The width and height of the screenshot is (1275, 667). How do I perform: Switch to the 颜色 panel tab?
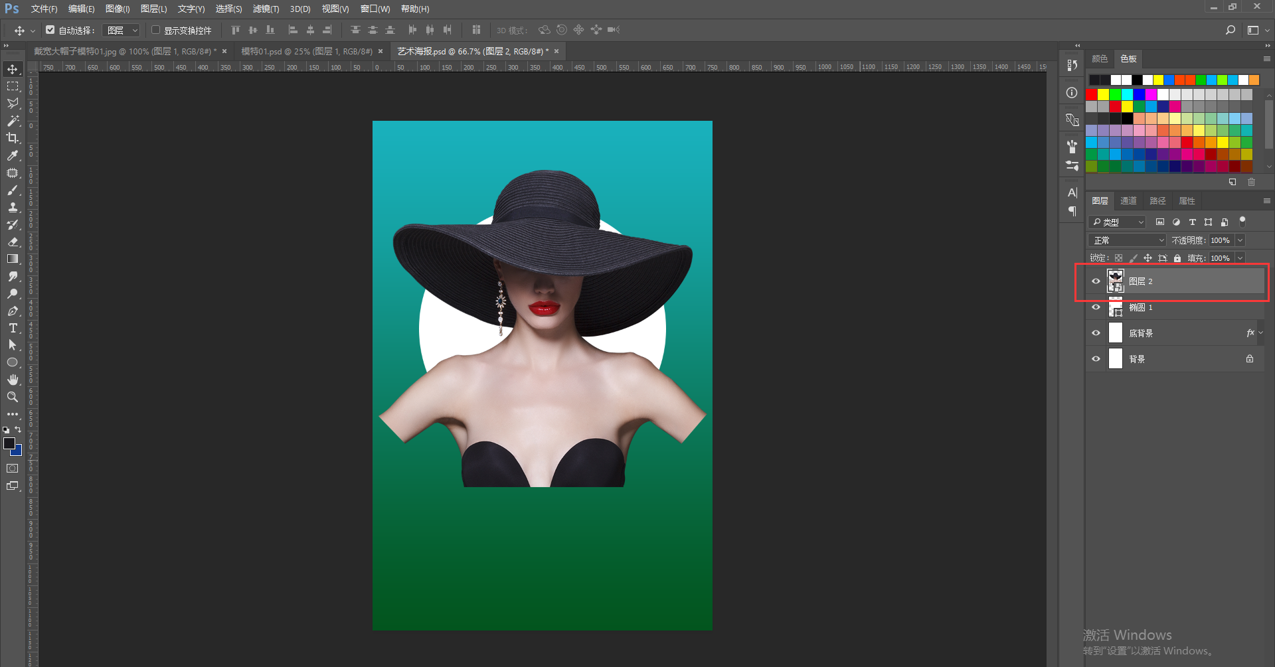[x=1100, y=59]
